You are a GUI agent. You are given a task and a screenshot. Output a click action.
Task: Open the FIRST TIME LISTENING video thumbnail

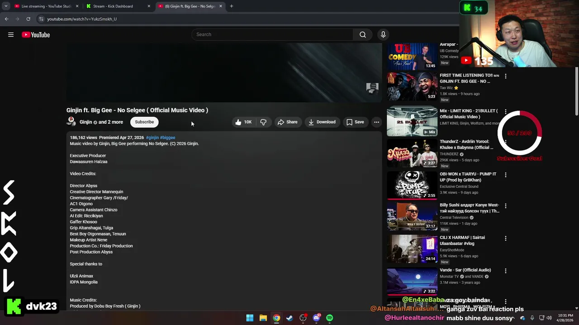(x=412, y=86)
